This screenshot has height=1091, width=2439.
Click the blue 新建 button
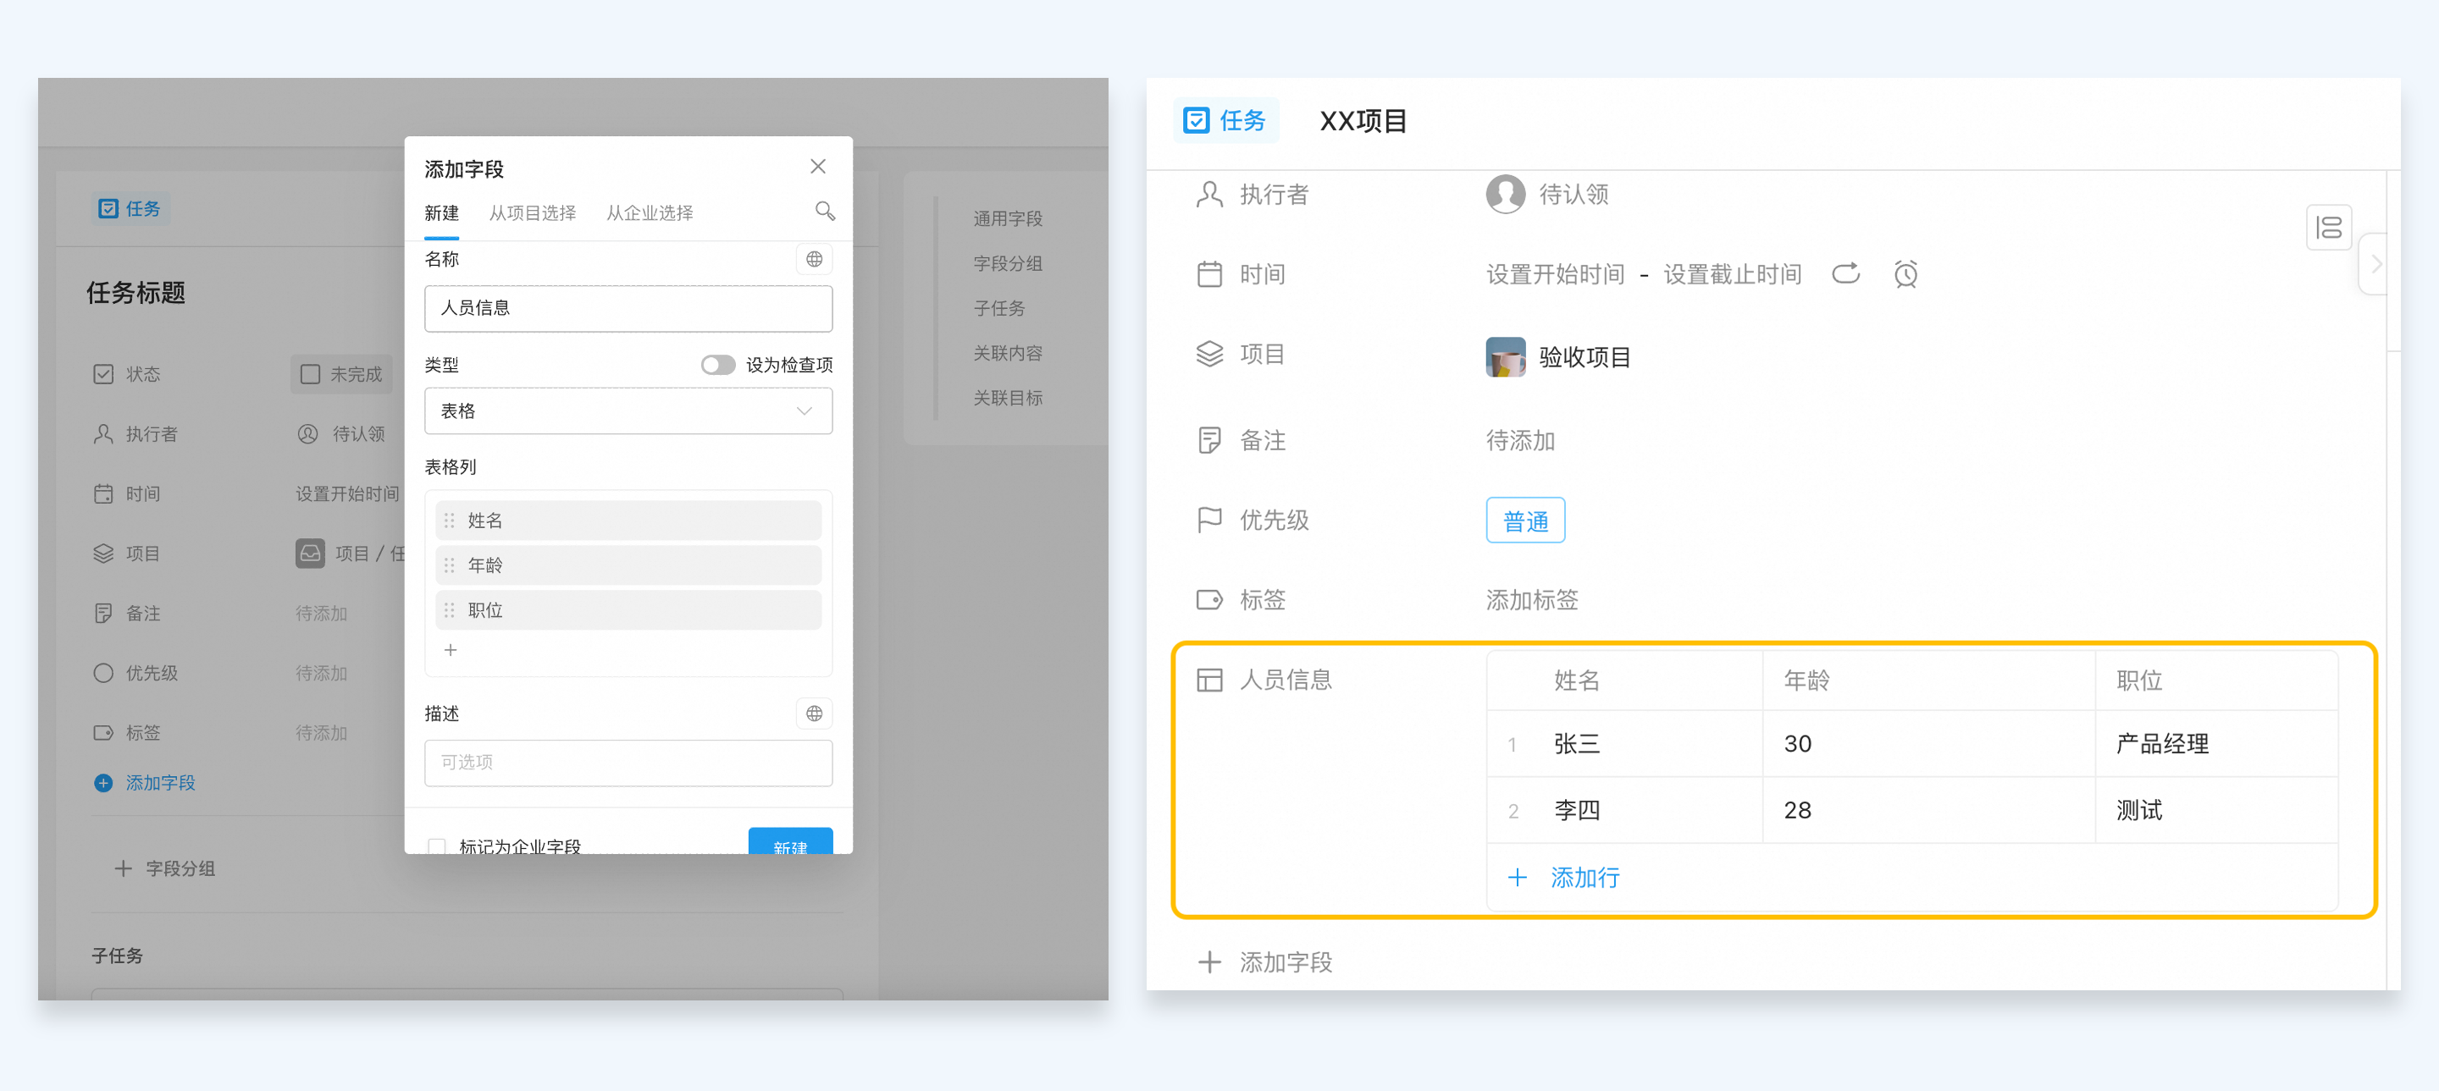[x=791, y=841]
